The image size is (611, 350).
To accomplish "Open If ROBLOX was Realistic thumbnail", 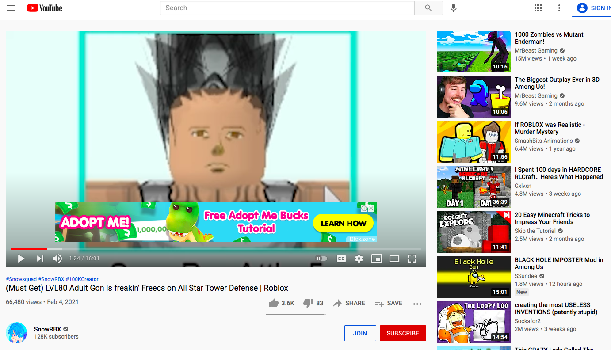I will pyautogui.click(x=474, y=142).
